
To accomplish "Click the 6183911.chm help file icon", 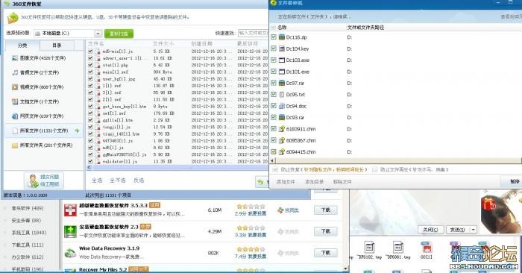I will [282, 129].
